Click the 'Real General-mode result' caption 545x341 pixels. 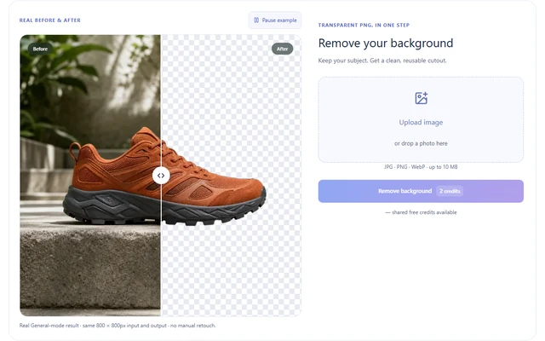118,326
